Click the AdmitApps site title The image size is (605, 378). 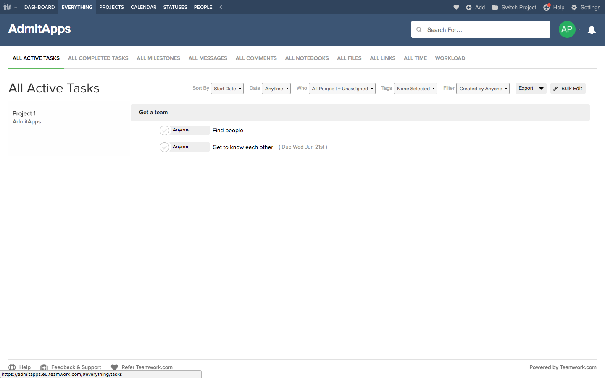pyautogui.click(x=39, y=29)
